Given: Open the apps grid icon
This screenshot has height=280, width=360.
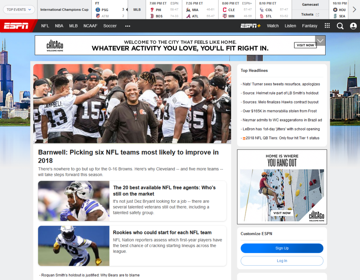Looking at the screenshot, I should pos(327,26).
